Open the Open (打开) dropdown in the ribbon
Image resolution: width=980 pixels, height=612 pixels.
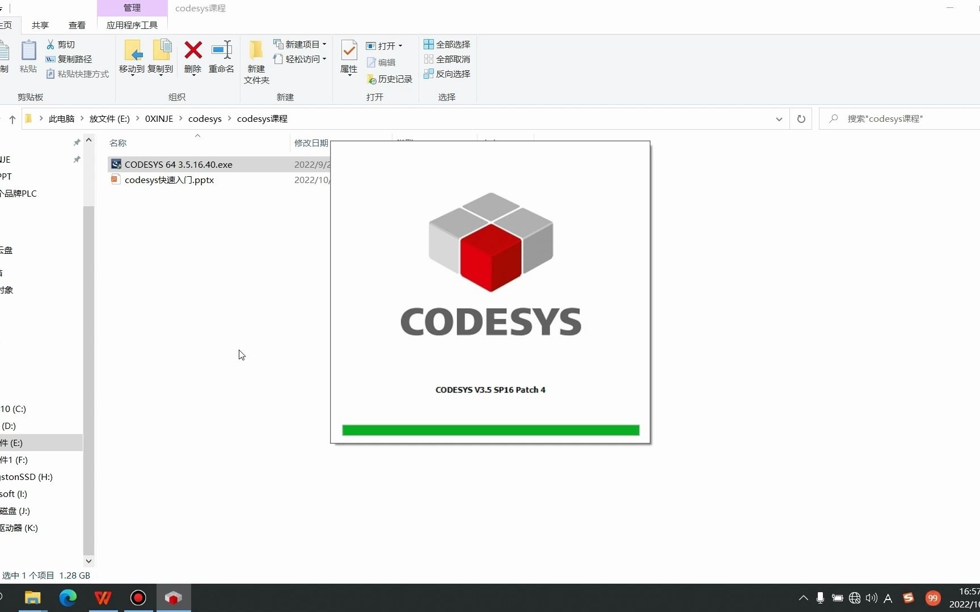pos(385,46)
